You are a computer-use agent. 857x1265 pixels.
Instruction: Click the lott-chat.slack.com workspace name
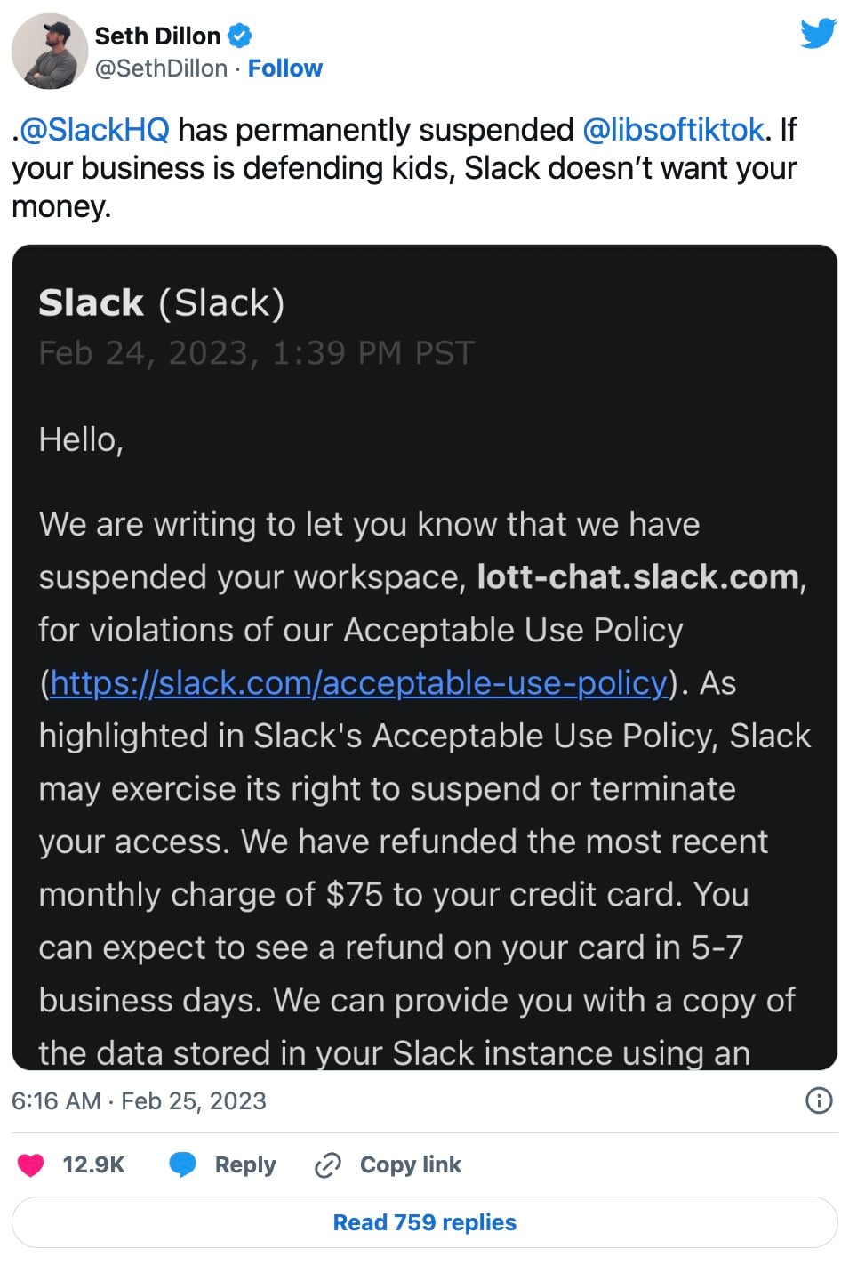point(637,577)
